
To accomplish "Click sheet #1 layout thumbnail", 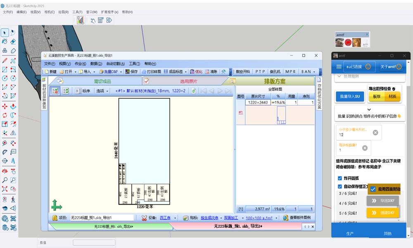I will pos(281,115).
